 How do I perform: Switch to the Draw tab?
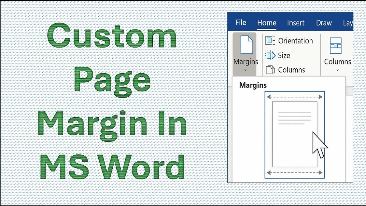click(x=324, y=23)
